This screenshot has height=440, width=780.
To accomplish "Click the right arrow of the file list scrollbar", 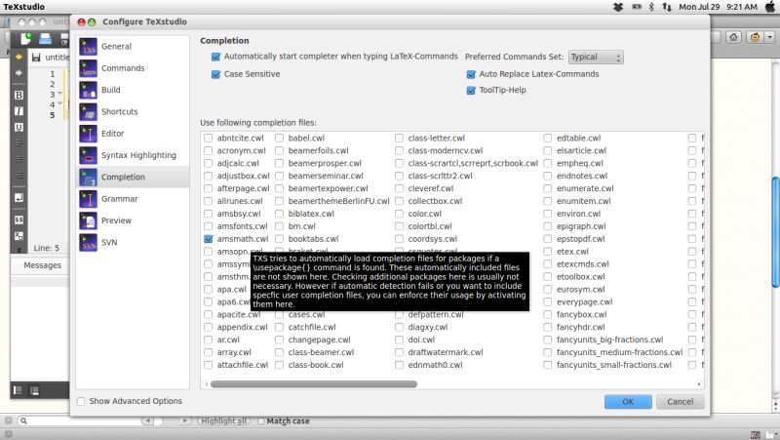I will (699, 384).
